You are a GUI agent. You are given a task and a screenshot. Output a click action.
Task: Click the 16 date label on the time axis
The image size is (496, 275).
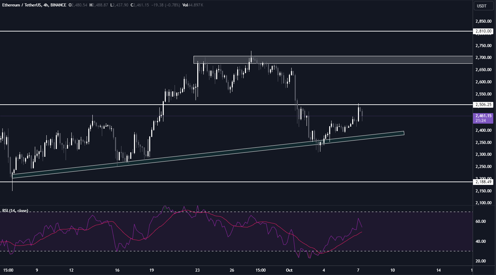117,270
